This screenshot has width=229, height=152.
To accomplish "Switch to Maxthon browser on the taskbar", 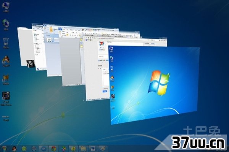I will tap(44, 149).
